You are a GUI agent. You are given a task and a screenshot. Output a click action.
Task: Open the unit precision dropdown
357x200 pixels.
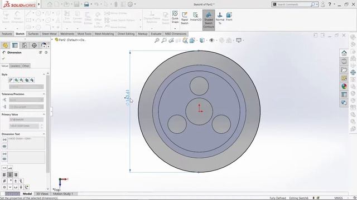[26, 107]
